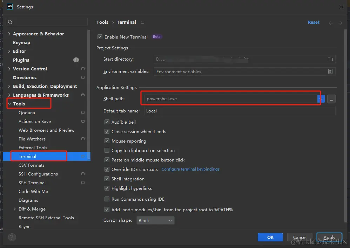
Task: Toggle Add node_modules/.bin to PATH checkbox
Action: point(107,209)
